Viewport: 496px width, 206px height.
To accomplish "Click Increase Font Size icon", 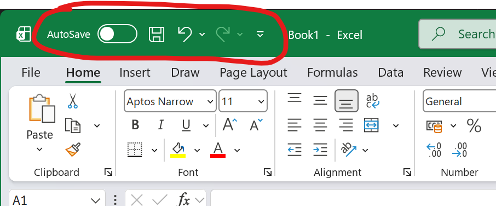I will [229, 125].
